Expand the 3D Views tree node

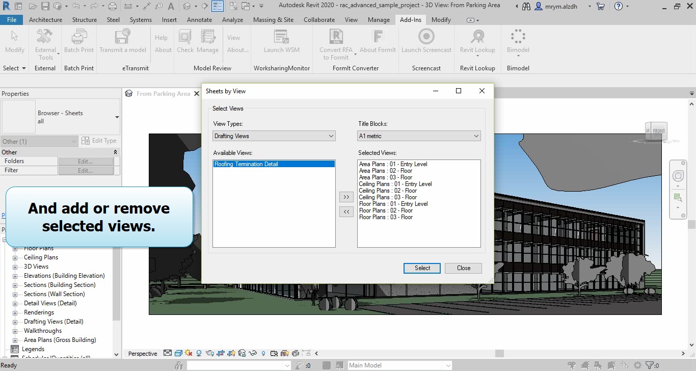pos(15,267)
